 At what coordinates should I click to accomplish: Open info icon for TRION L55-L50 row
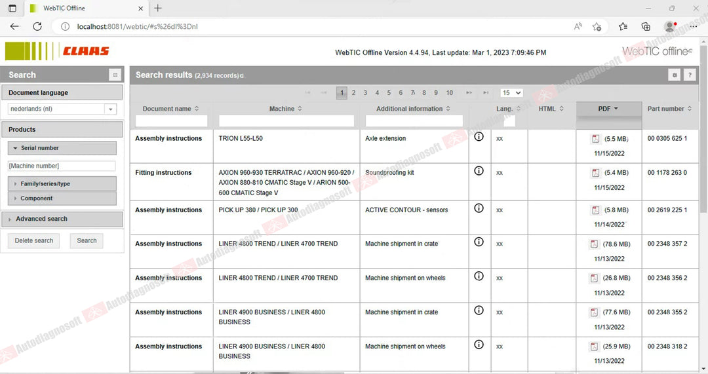(479, 136)
